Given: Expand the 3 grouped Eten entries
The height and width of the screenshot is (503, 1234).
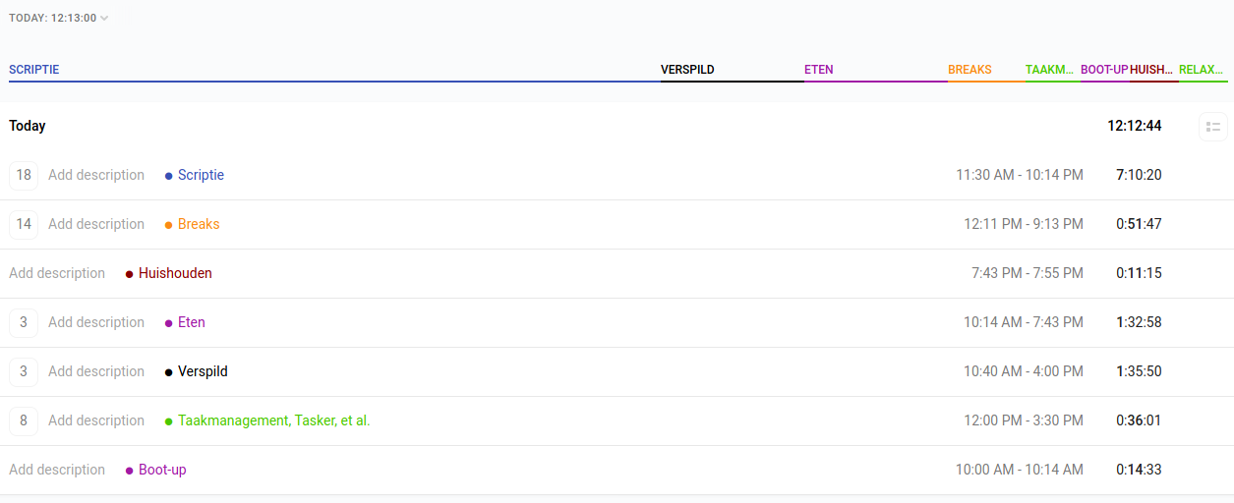Looking at the screenshot, I should tap(24, 322).
